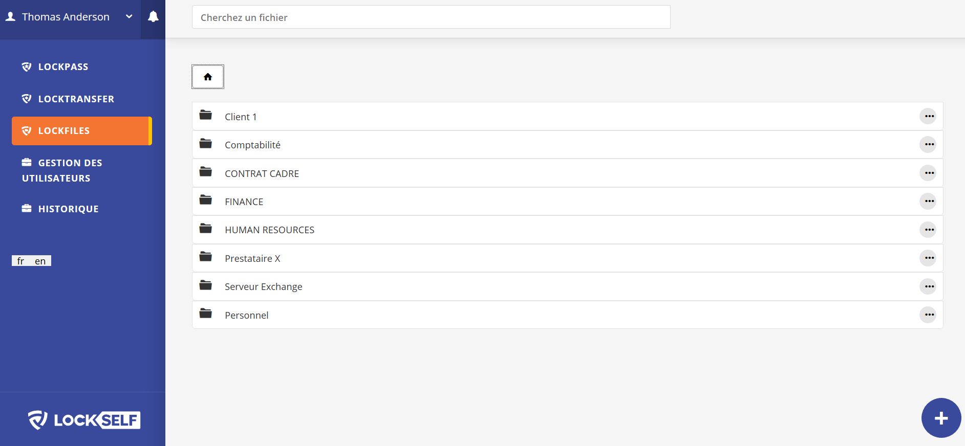
Task: Open the Prestataire X folder
Action: (252, 259)
